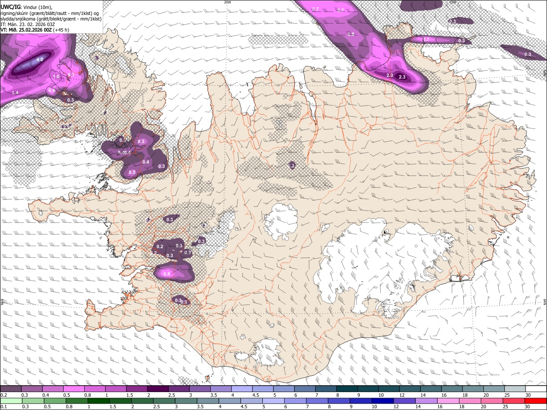Click the '15W' longitude label
This screenshot has height=410, width=547.
453,2
